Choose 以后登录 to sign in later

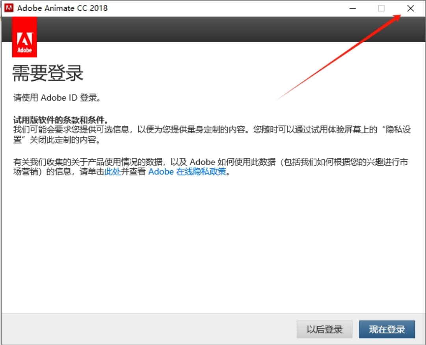tap(324, 329)
